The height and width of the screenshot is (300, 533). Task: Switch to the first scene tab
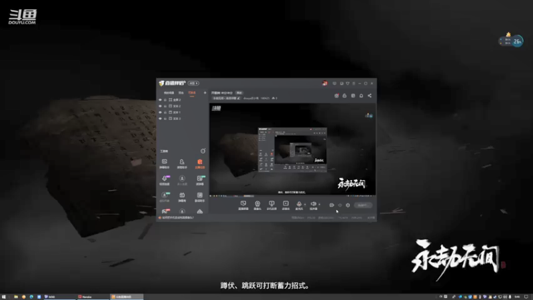pyautogui.click(x=169, y=93)
